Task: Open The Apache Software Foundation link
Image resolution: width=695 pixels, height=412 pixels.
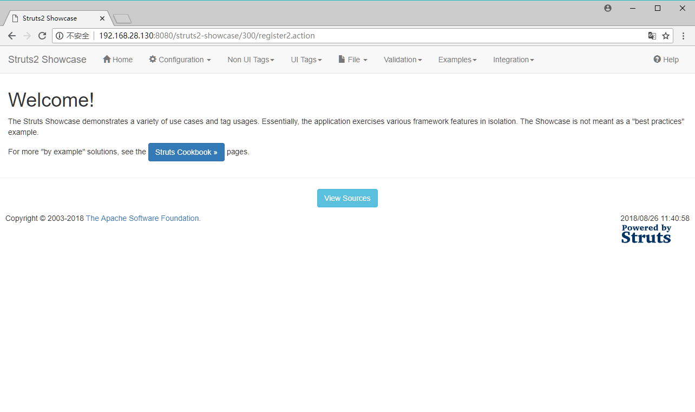Action: 143,218
